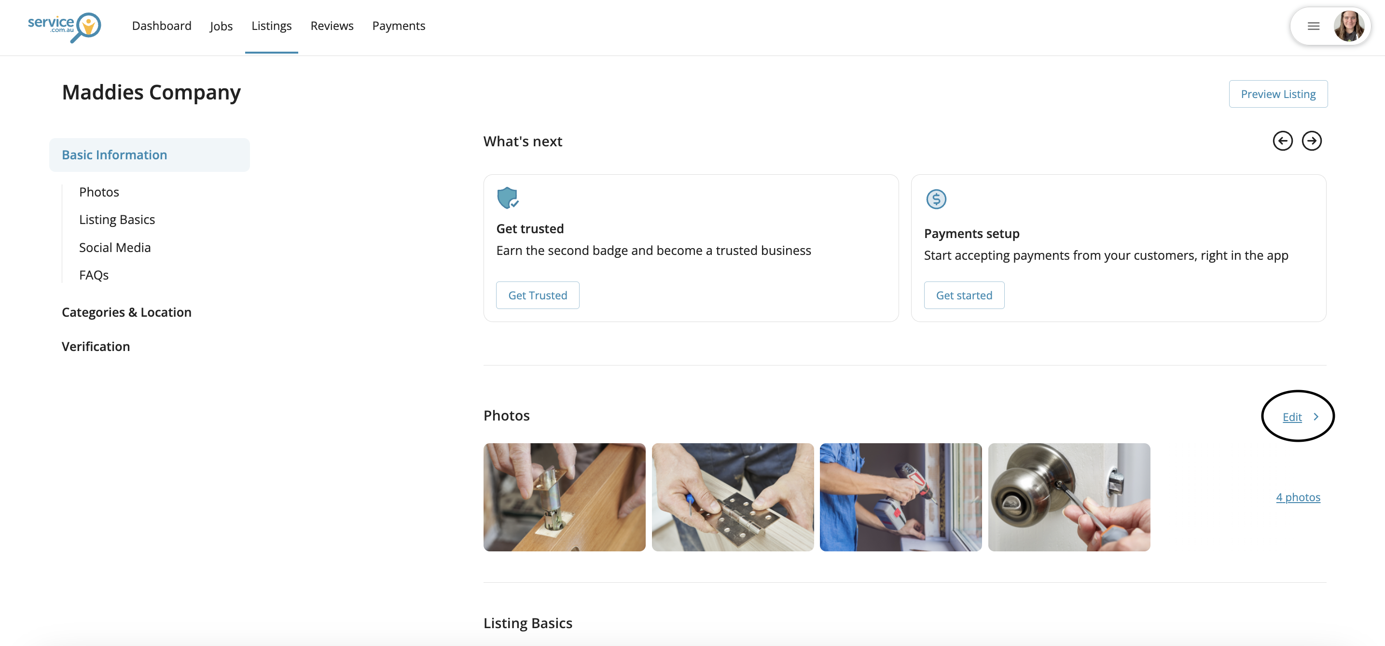Click the Payments setup dollar icon
Image resolution: width=1385 pixels, height=646 pixels.
pos(936,199)
